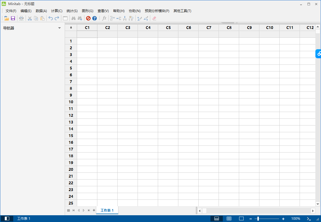The image size is (321, 222).
Task: Open Minitab Help with the question mark icon
Action: click(95, 18)
